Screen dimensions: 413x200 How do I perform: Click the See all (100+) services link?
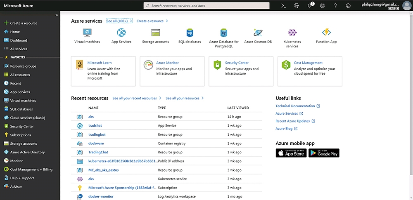point(119,21)
